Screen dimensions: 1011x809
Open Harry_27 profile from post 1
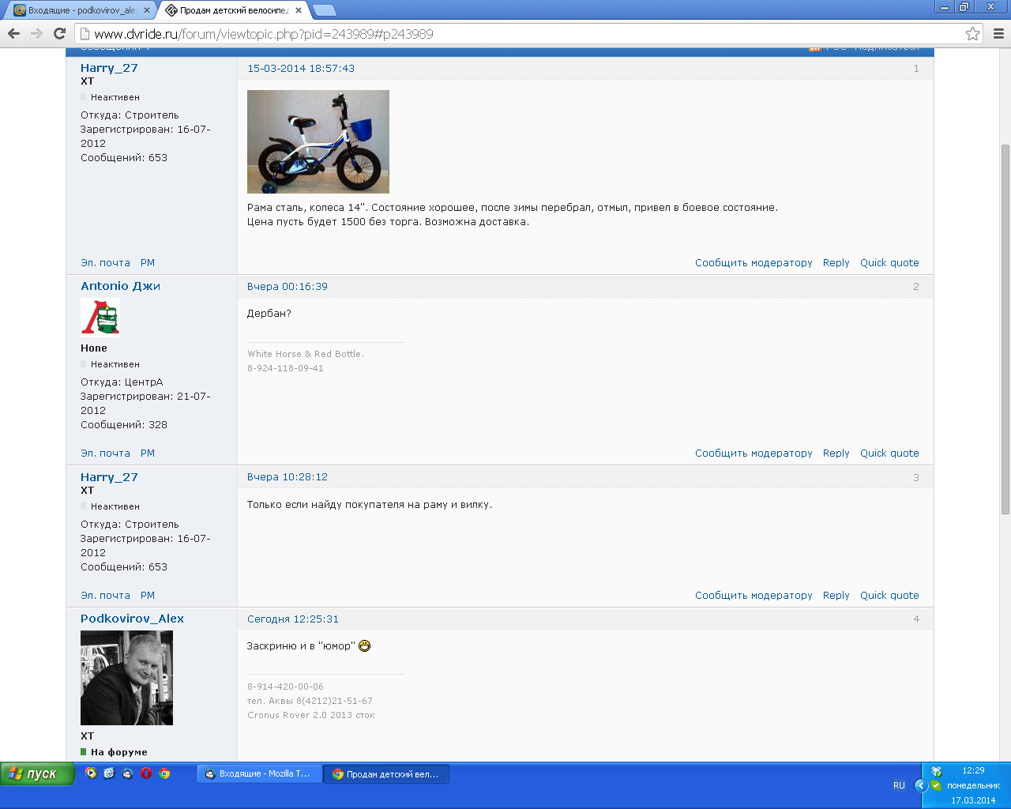109,68
